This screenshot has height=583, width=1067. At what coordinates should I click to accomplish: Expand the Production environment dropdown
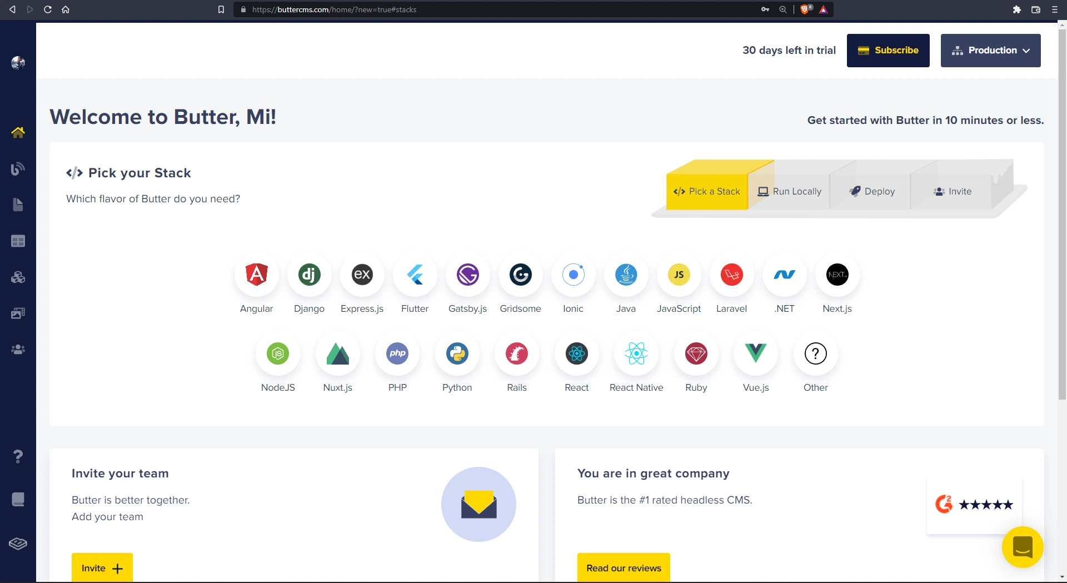click(x=990, y=51)
